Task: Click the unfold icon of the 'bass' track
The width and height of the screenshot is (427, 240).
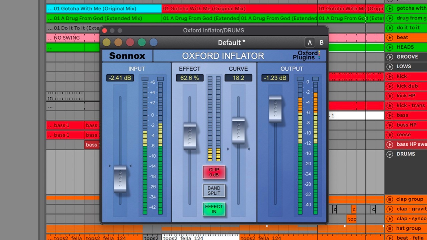Action: [x=390, y=115]
